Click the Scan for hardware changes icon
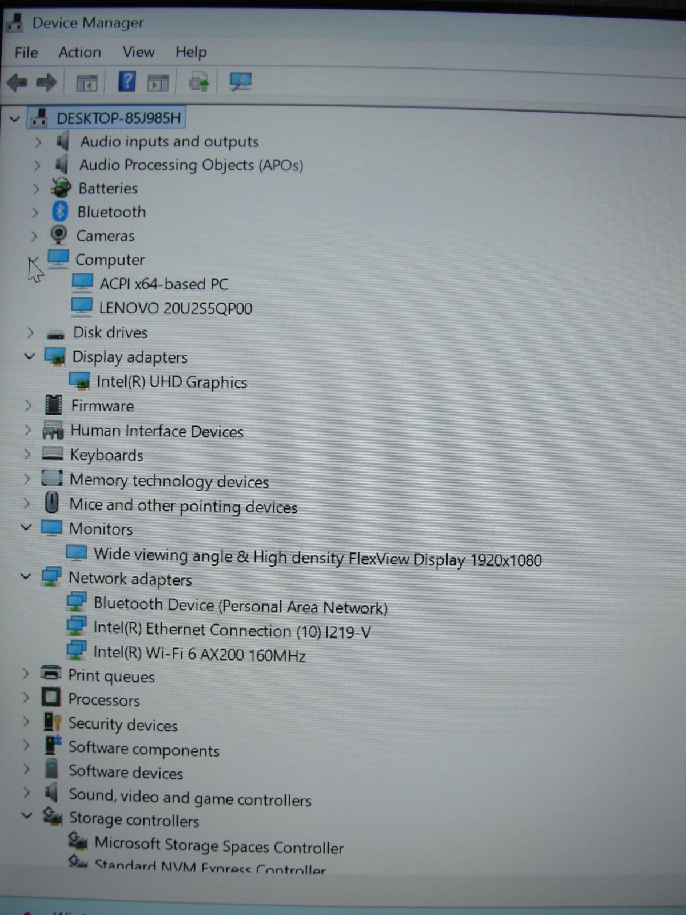The width and height of the screenshot is (686, 915). coord(240,81)
